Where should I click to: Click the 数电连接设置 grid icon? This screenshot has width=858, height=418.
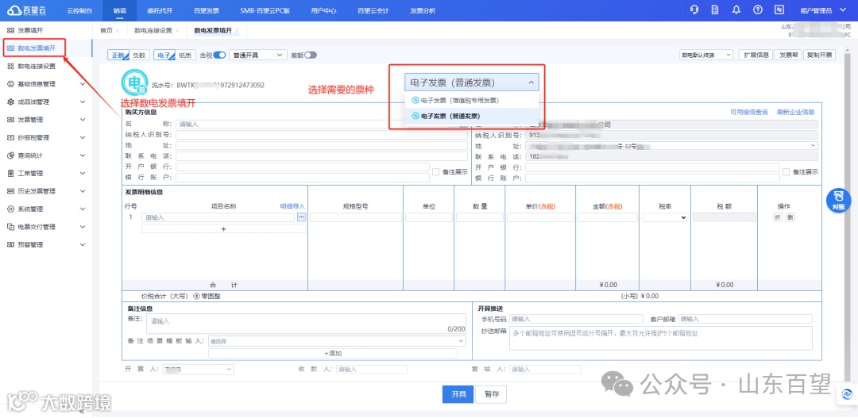[x=11, y=66]
